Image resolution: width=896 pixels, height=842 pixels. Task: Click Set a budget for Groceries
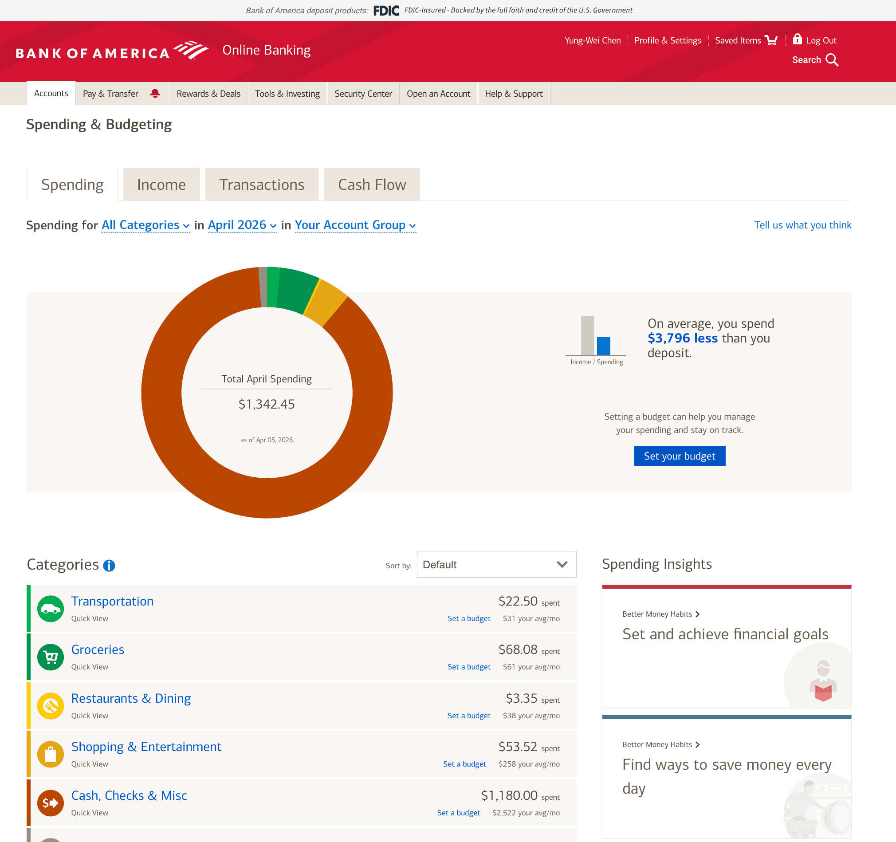coord(469,667)
